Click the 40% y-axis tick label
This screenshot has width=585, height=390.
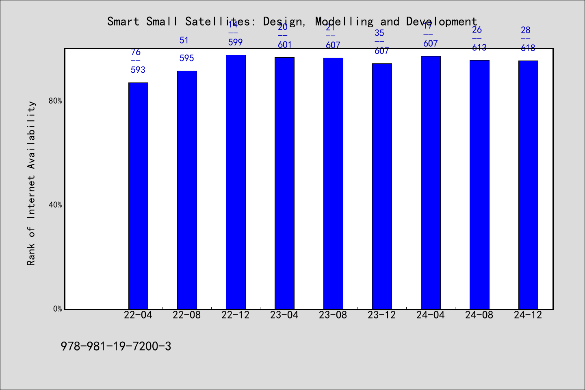[x=56, y=205]
